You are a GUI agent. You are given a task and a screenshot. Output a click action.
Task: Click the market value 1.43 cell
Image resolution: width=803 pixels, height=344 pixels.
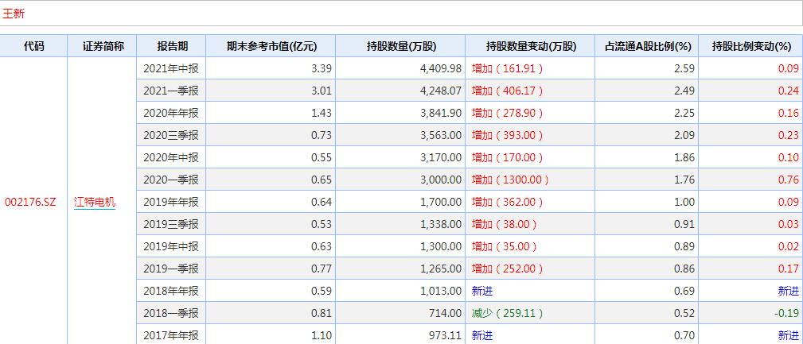[x=271, y=113]
